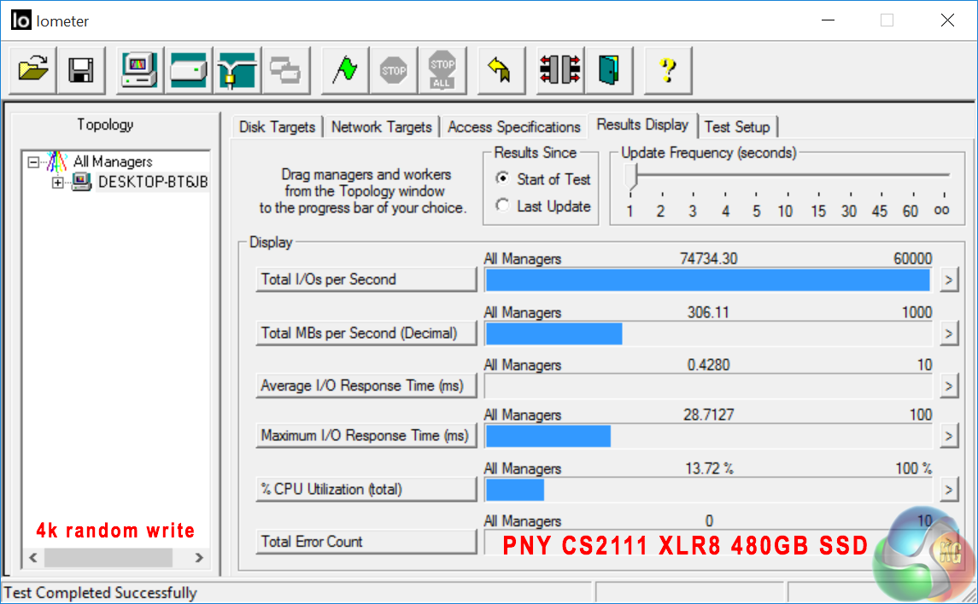Select DESKTOP-BT6JB manager computer icon

click(81, 182)
